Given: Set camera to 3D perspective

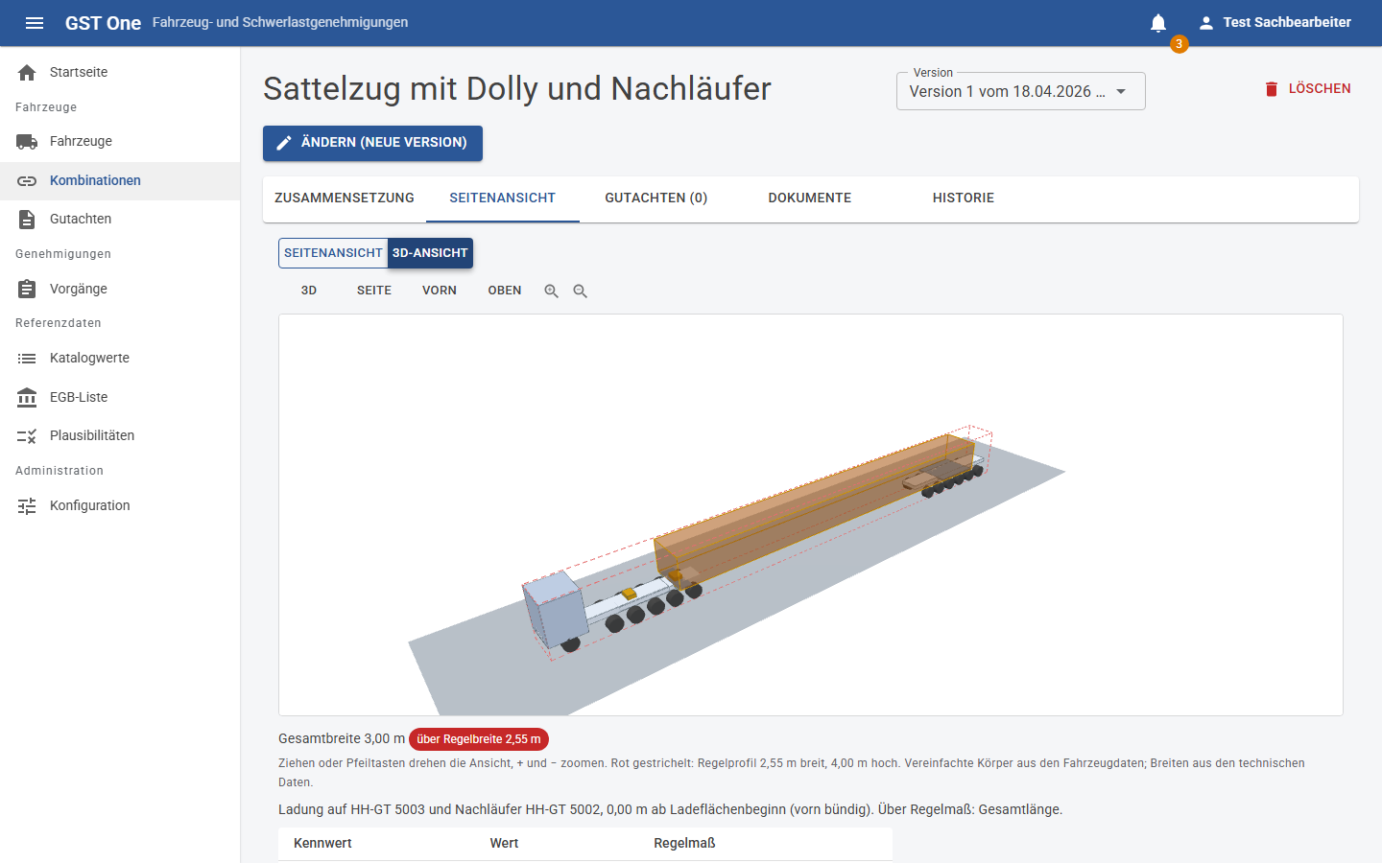Looking at the screenshot, I should pos(309,291).
